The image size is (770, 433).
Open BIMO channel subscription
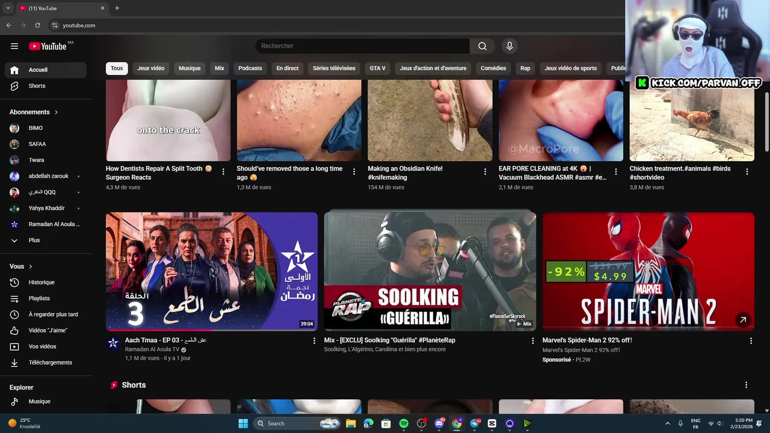pos(46,128)
